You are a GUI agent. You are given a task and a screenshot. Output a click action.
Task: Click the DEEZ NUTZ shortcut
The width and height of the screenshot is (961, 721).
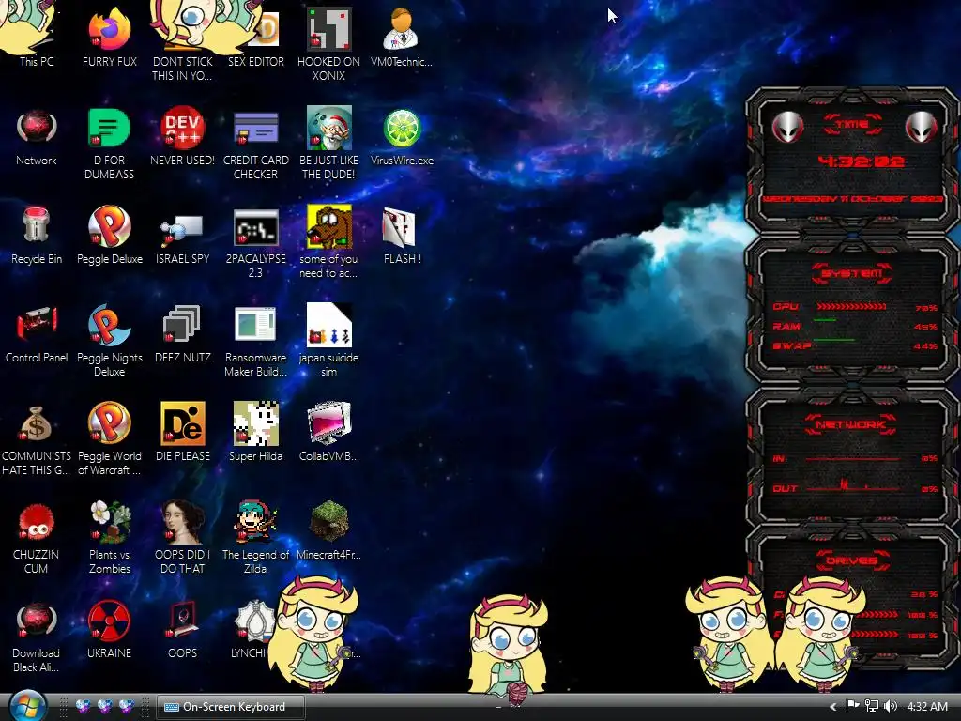[183, 333]
